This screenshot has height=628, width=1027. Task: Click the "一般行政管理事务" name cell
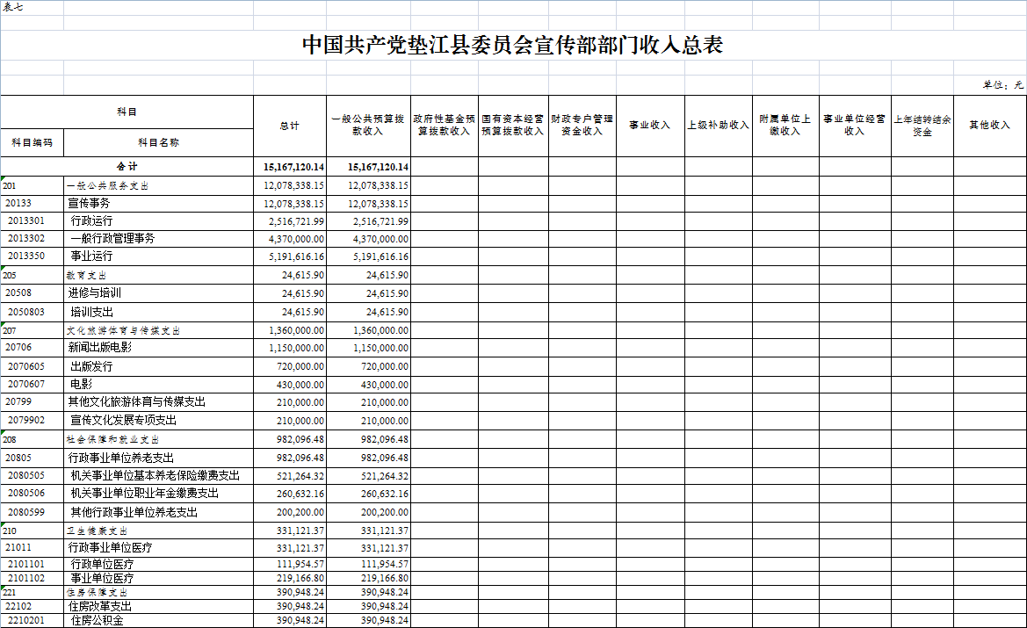click(x=158, y=238)
